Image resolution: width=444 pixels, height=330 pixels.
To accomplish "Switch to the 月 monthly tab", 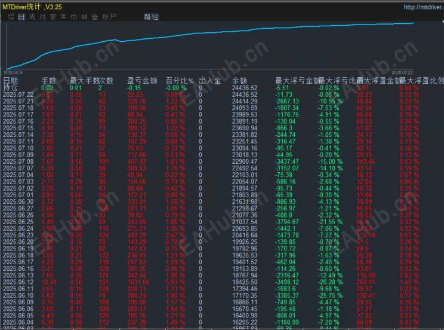I will 42,17.
